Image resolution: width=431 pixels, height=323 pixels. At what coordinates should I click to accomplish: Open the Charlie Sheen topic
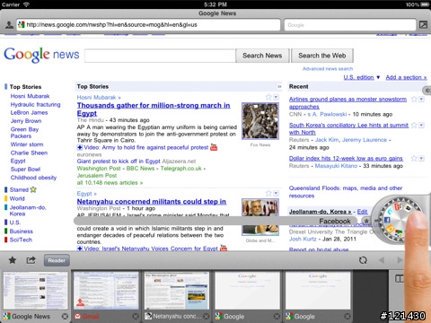pos(29,153)
